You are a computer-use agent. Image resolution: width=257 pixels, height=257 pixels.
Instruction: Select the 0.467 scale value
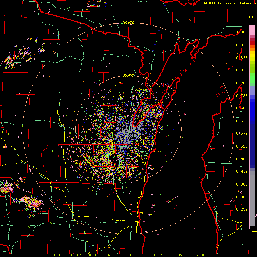[x=242, y=159]
